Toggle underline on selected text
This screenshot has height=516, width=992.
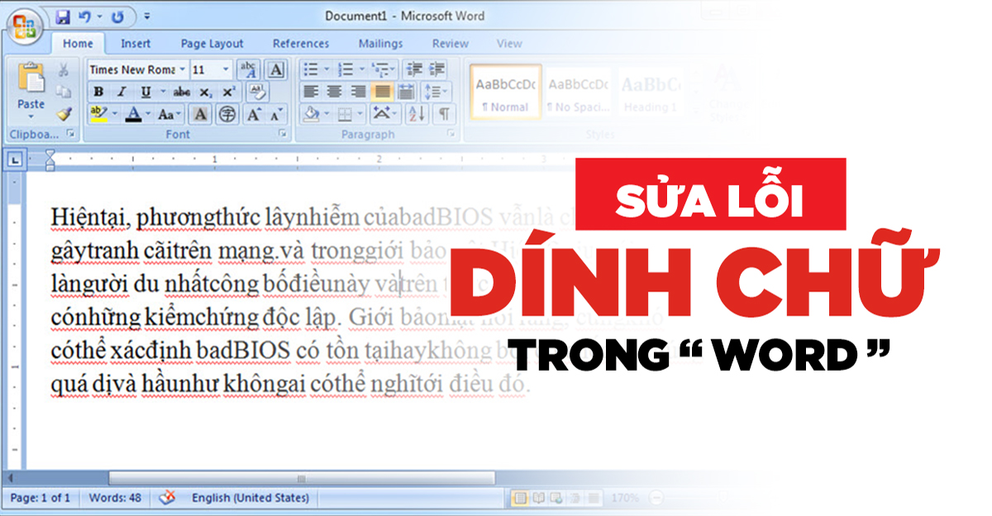pyautogui.click(x=145, y=92)
